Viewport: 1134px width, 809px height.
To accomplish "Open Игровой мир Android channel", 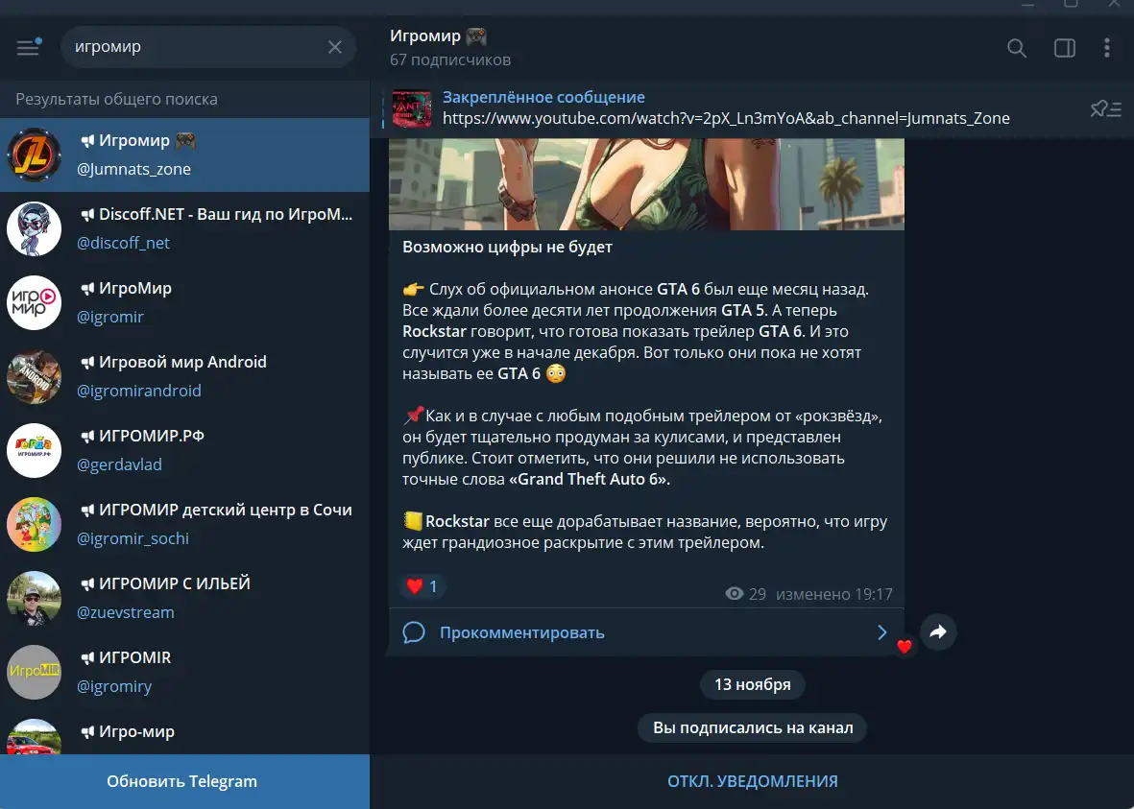I will (x=184, y=376).
